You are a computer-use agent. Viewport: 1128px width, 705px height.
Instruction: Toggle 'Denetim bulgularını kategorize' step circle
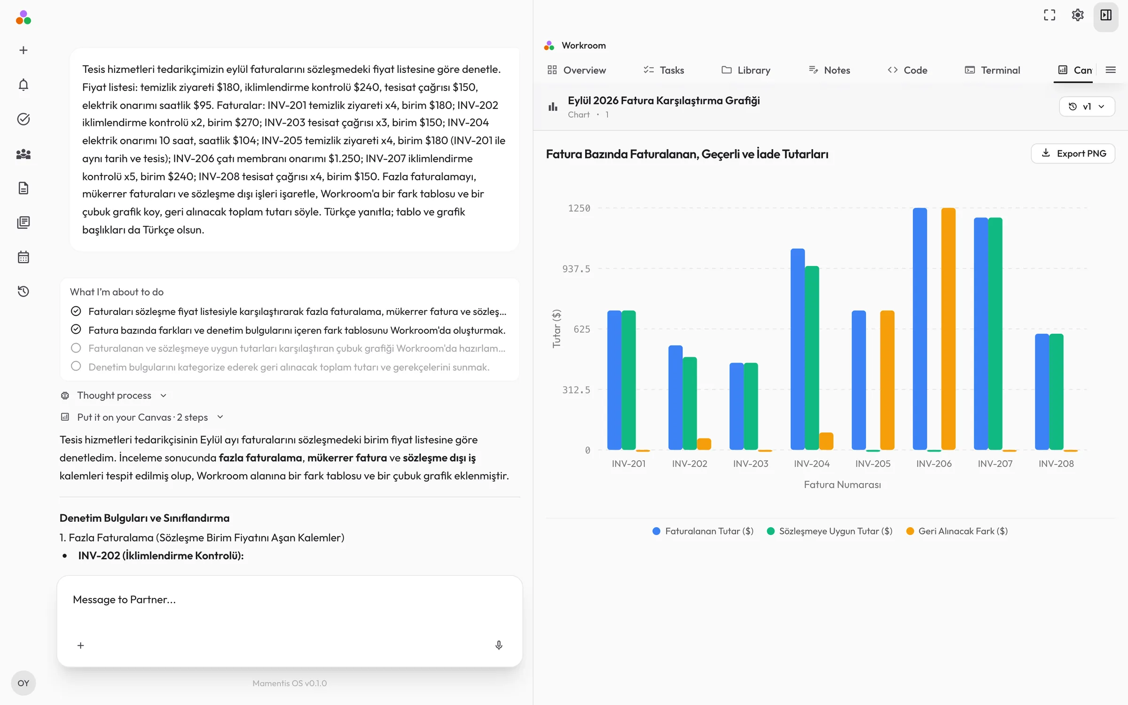(x=76, y=366)
